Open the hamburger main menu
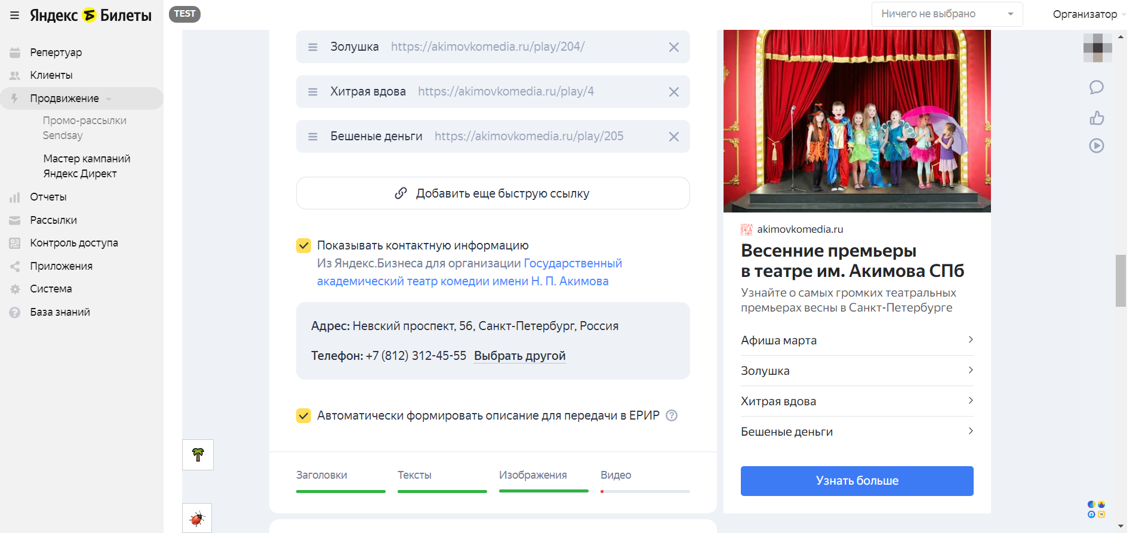 (15, 16)
